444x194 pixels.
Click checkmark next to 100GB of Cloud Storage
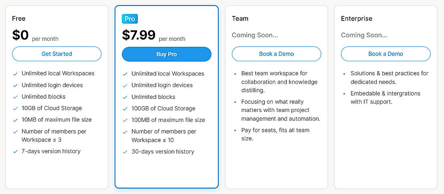tap(125, 109)
